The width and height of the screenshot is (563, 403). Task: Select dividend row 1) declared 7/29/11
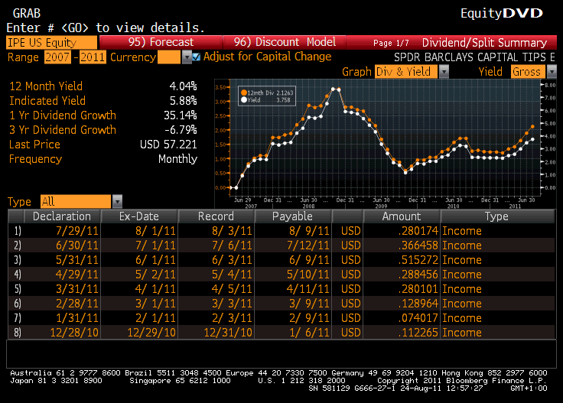click(x=281, y=231)
